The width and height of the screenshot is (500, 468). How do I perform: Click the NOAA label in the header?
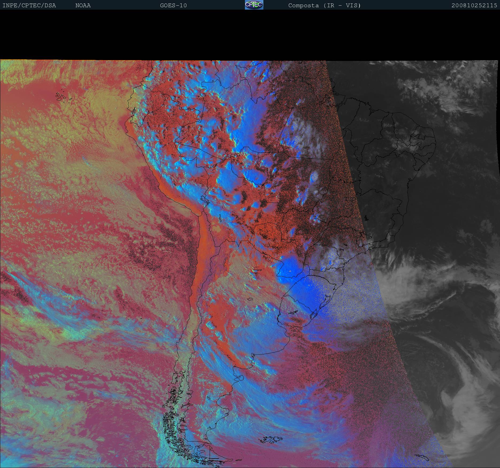click(x=83, y=5)
